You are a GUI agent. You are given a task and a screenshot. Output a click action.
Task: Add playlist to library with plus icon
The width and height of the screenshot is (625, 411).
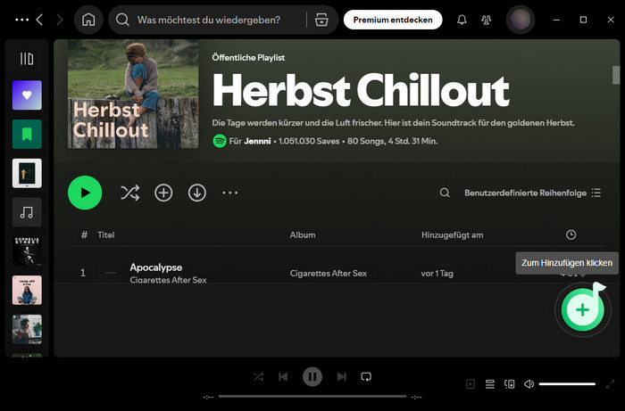[163, 193]
